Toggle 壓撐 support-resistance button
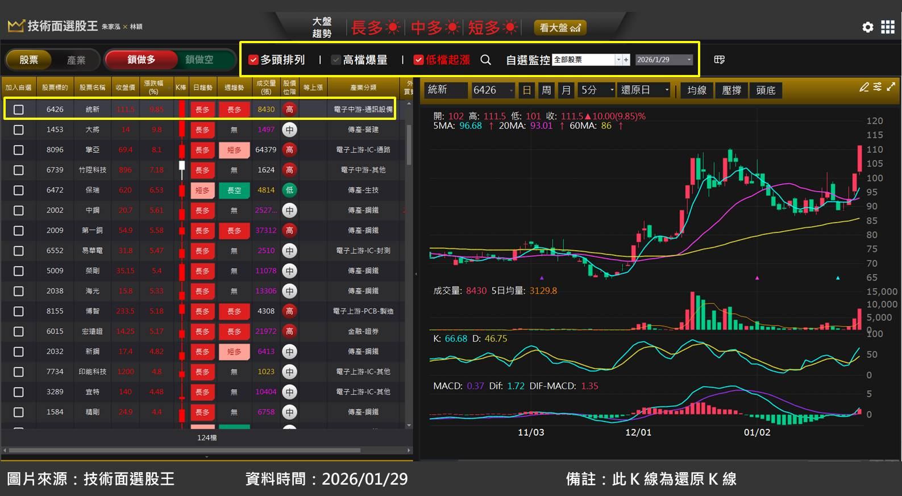The image size is (902, 496). (731, 90)
